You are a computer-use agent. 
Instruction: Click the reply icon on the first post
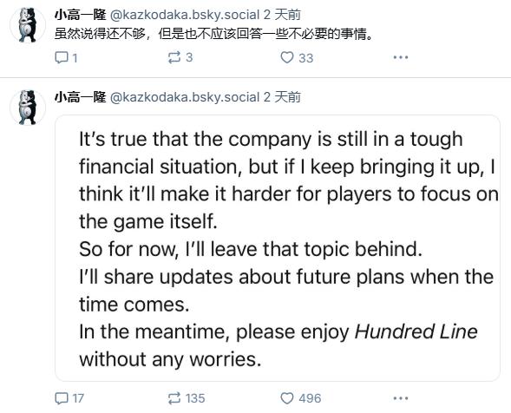click(x=62, y=57)
